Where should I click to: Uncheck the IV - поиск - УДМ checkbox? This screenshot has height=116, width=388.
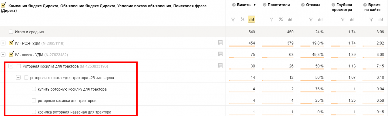click(11, 54)
